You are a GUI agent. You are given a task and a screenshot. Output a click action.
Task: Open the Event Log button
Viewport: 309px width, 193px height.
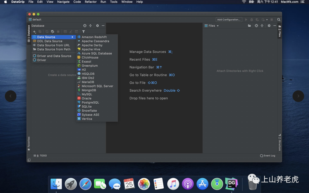pyautogui.click(x=268, y=155)
